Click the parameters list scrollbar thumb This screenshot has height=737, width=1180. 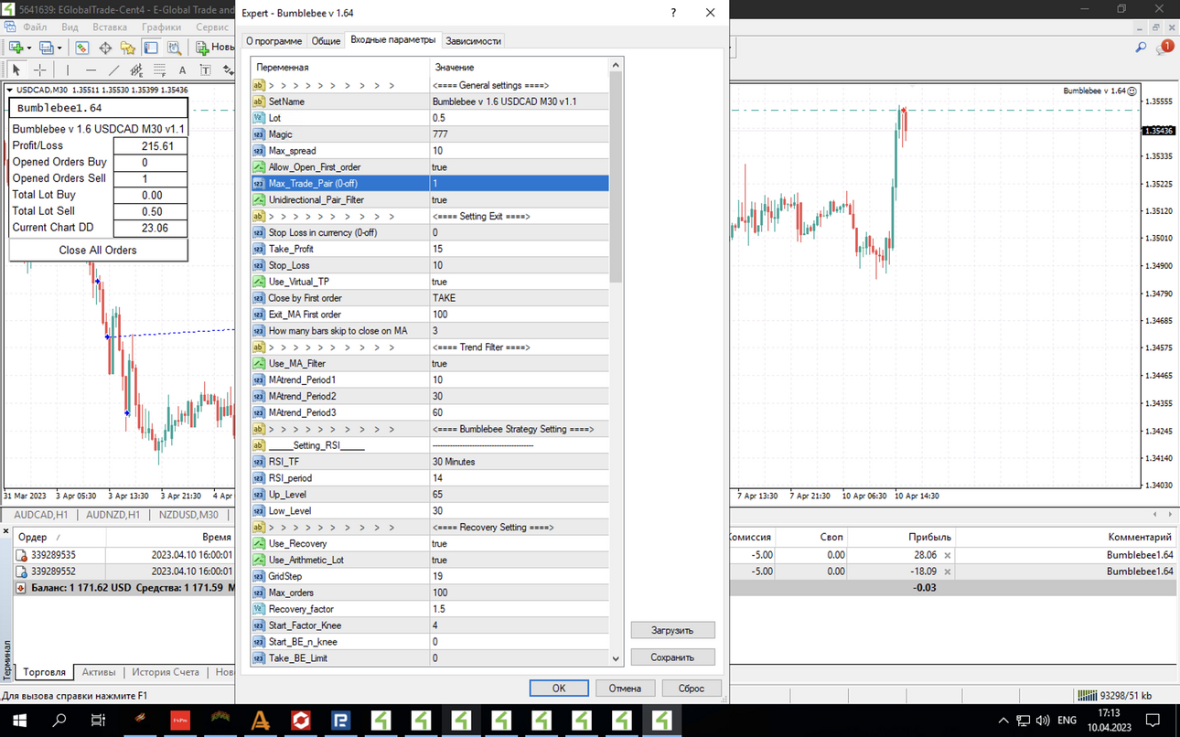616,177
